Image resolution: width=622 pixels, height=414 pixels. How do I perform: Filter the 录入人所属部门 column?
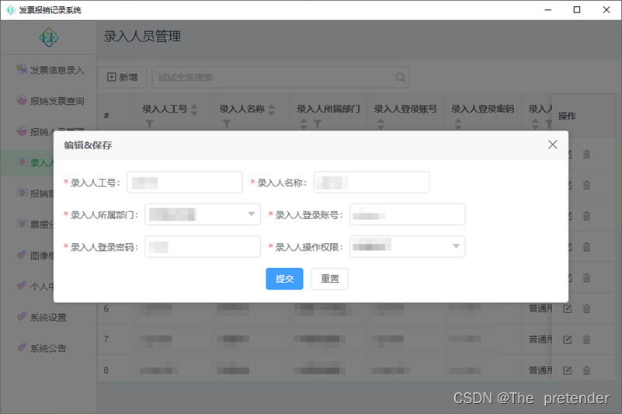coord(318,124)
